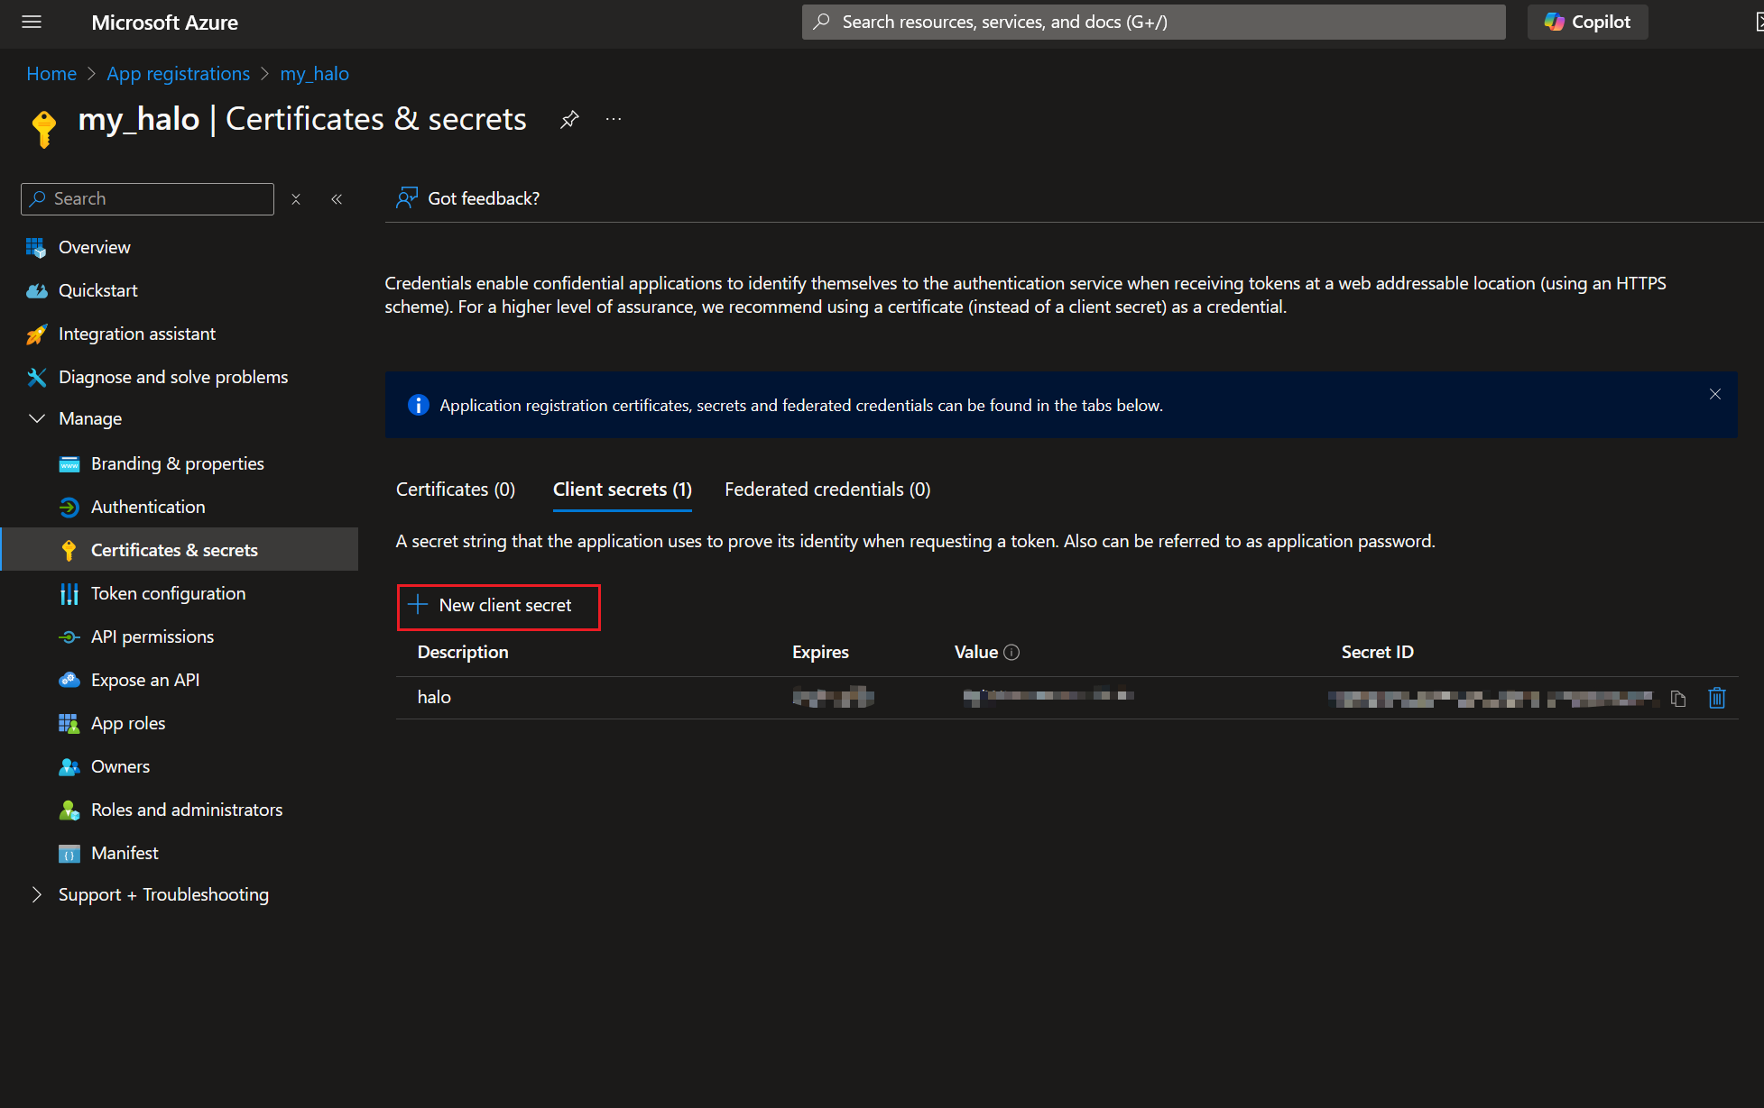Open Token configuration menu item
Screen dimensions: 1764x1108
click(x=168, y=593)
